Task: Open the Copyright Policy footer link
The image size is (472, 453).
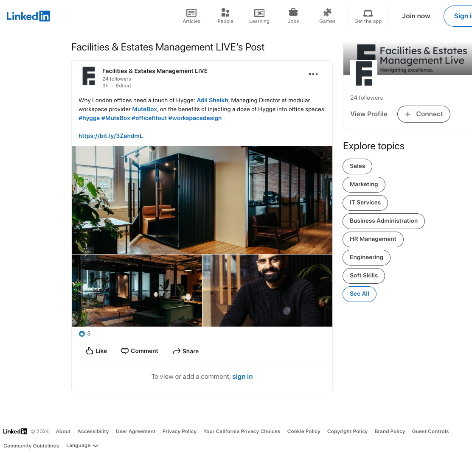Action: click(347, 431)
